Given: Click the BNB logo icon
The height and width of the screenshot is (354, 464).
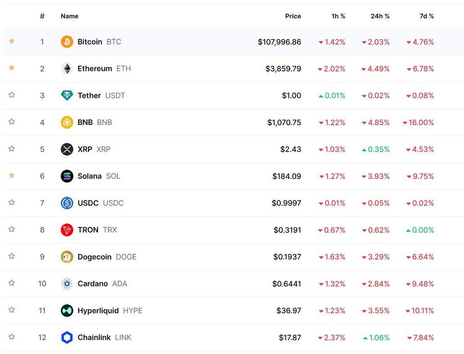Looking at the screenshot, I should coord(67,122).
